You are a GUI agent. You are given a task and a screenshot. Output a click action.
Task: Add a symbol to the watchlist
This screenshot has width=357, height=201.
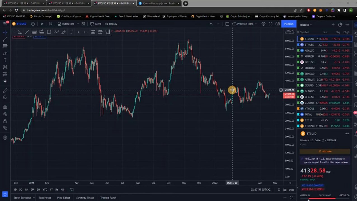click(x=333, y=25)
